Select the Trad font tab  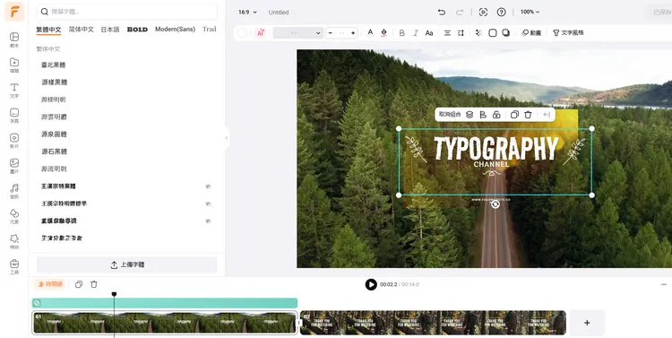coord(209,30)
